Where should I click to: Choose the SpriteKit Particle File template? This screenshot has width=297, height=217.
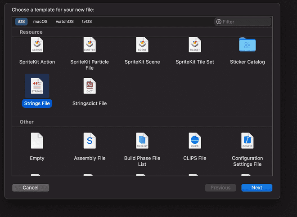[x=90, y=45]
